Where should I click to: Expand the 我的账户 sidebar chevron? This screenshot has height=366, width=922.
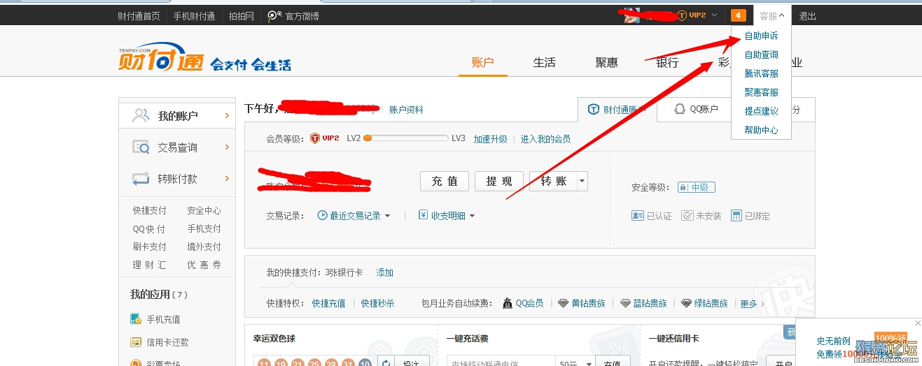pos(227,116)
